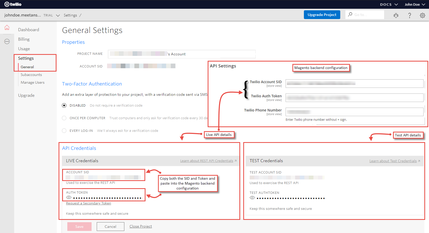Image resolution: width=429 pixels, height=233 pixels.
Task: Click the Twilio Auth Token field
Action: tap(354, 98)
